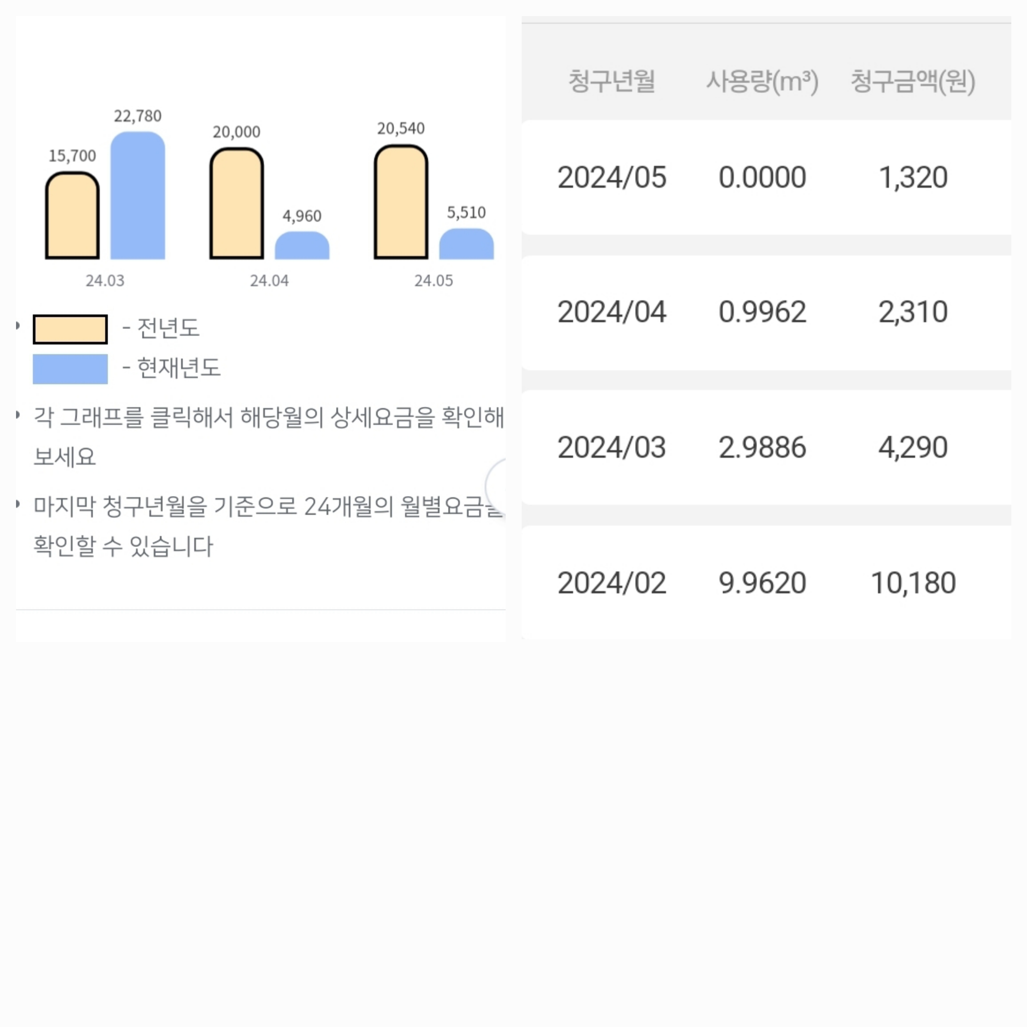
Task: Select the 20,540 previous-year bar for 24.05
Action: pos(401,202)
